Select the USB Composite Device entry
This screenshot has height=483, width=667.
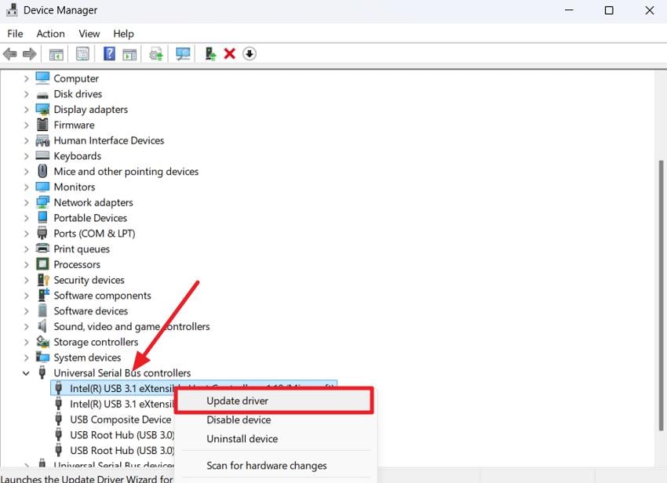120,419
